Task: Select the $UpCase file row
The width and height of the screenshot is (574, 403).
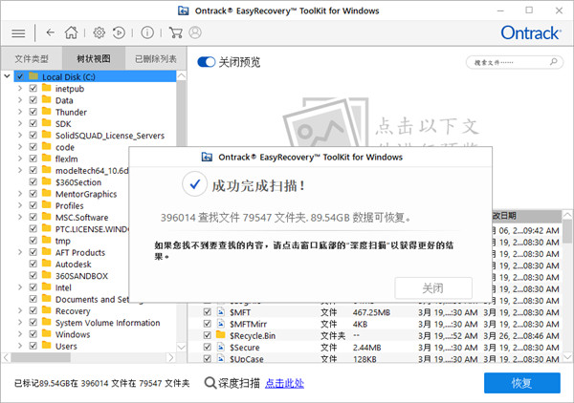Action: [375, 359]
